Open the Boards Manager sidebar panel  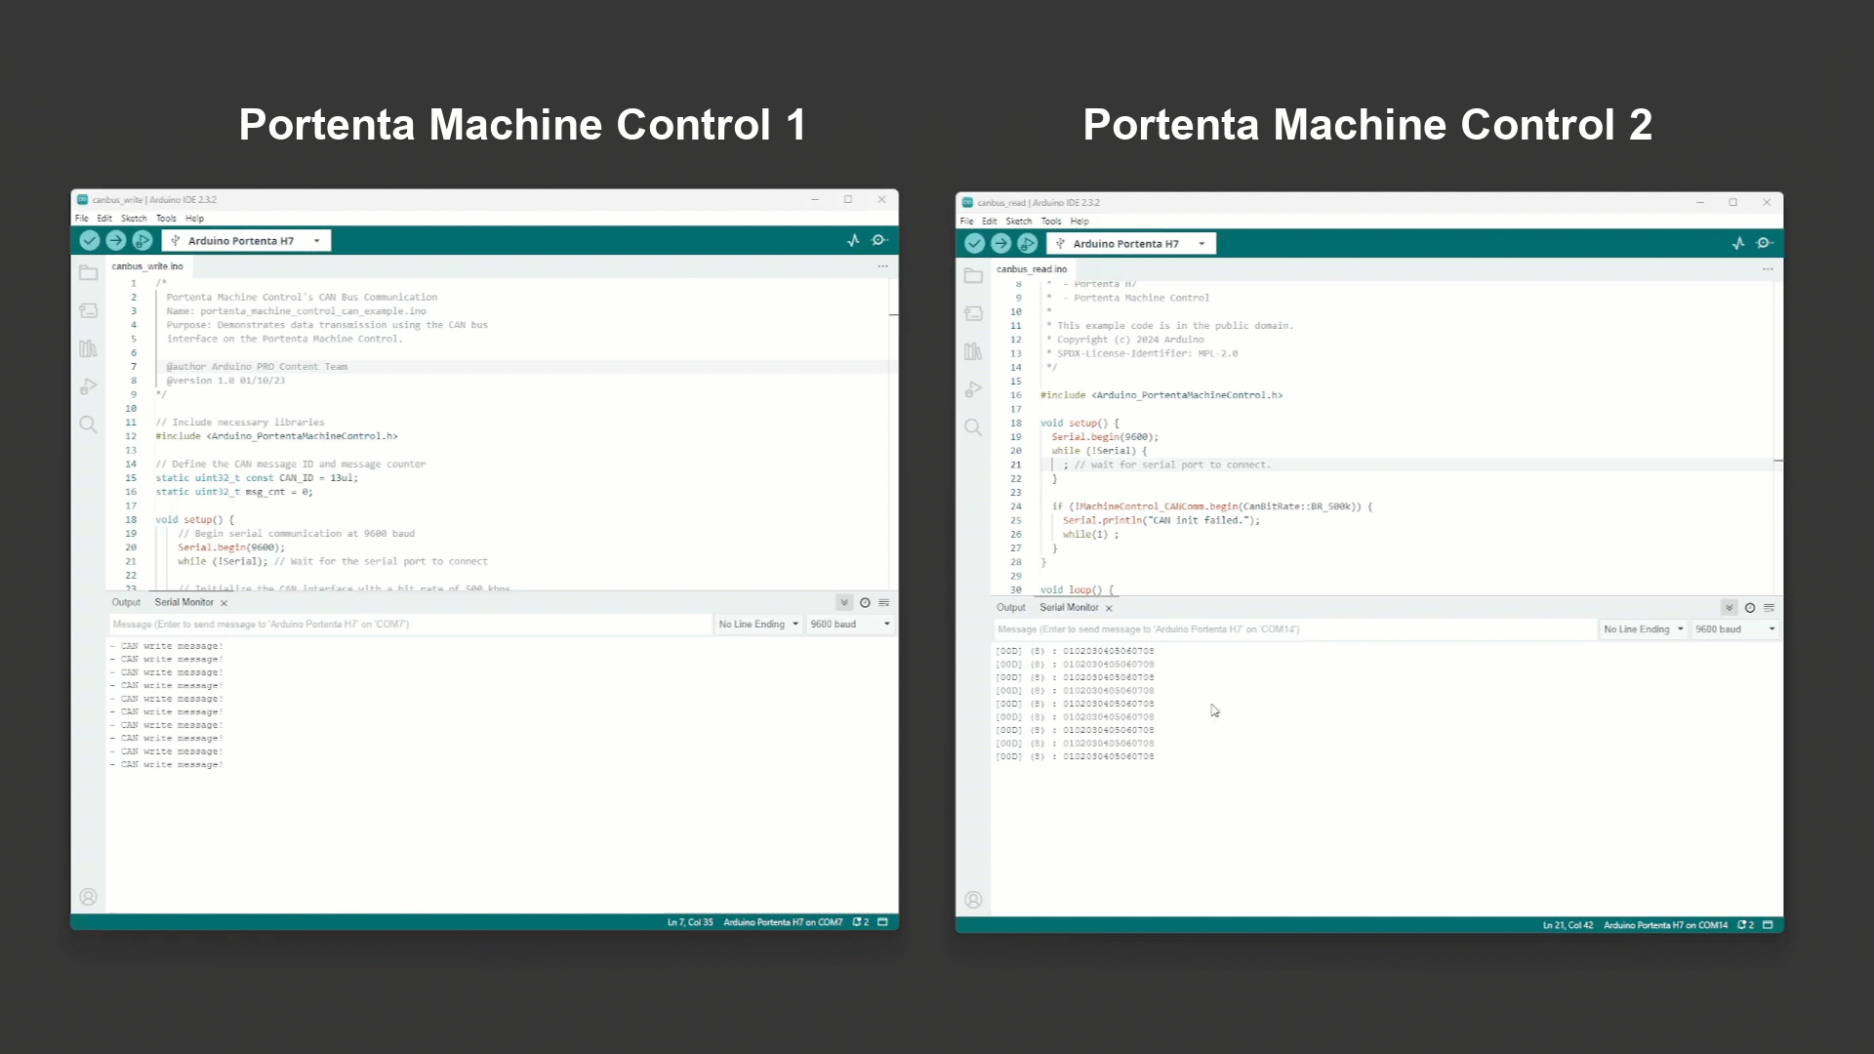[89, 309]
